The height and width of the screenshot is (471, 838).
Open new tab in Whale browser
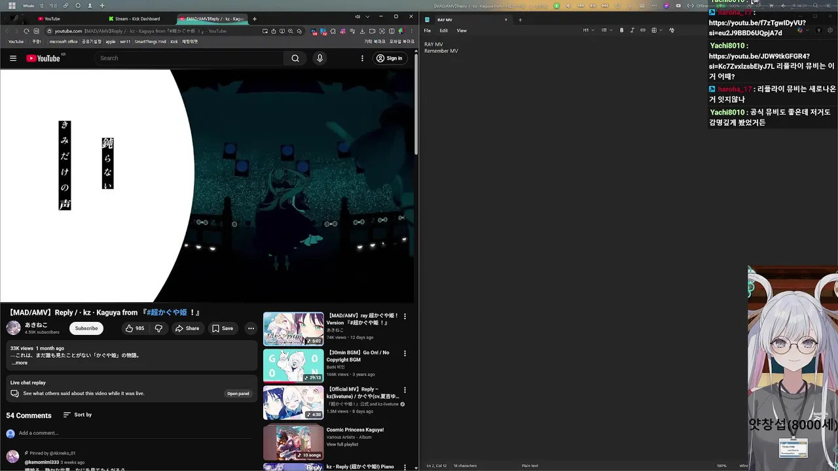click(255, 19)
